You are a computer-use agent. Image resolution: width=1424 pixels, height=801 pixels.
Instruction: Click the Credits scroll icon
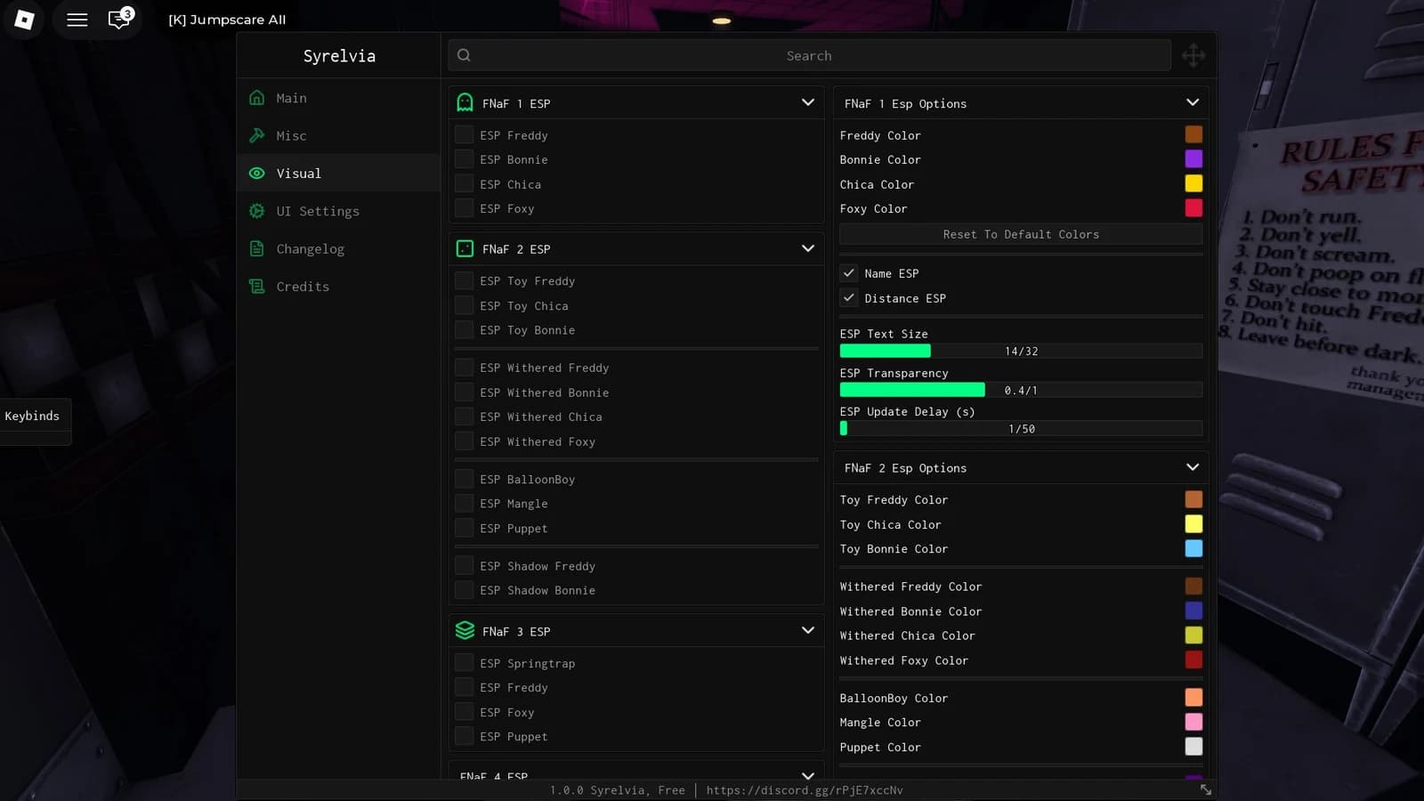tap(257, 287)
